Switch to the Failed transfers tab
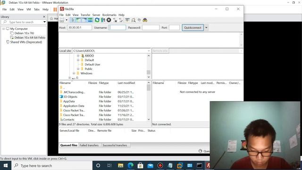Viewport: 302px width, 170px height. pos(89,145)
